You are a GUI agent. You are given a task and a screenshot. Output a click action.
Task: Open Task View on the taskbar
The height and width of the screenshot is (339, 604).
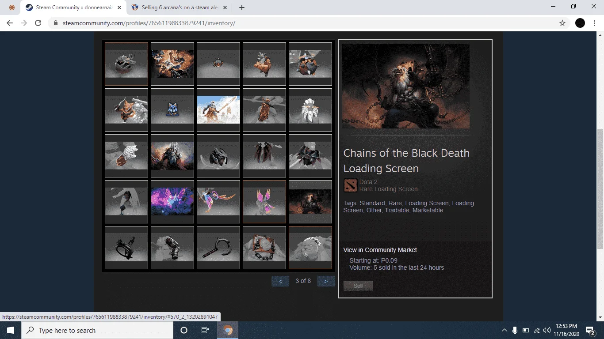coord(205,330)
